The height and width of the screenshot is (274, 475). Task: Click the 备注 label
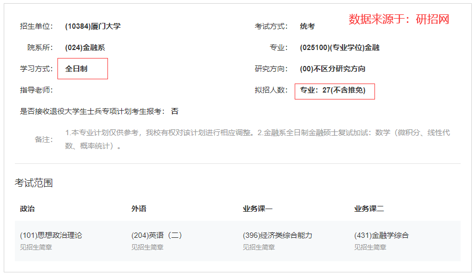(44, 139)
